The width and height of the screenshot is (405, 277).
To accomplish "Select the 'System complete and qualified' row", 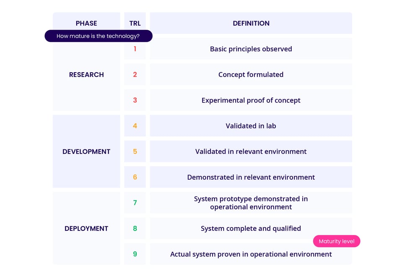I will [251, 228].
